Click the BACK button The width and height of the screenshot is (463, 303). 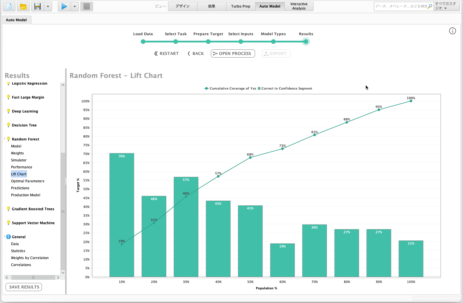click(x=196, y=54)
